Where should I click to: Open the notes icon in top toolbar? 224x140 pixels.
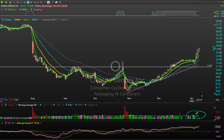click(x=49, y=2)
